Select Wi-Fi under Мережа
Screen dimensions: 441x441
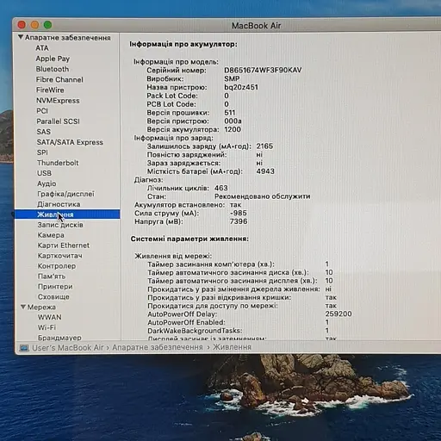(x=47, y=327)
